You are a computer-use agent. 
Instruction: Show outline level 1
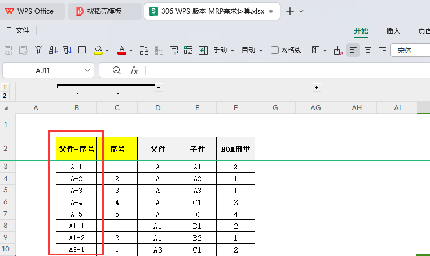[x=5, y=87]
